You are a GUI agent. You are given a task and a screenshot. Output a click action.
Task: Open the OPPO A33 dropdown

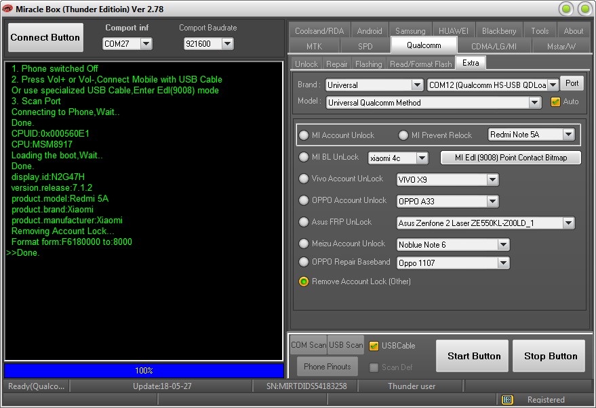click(x=492, y=202)
